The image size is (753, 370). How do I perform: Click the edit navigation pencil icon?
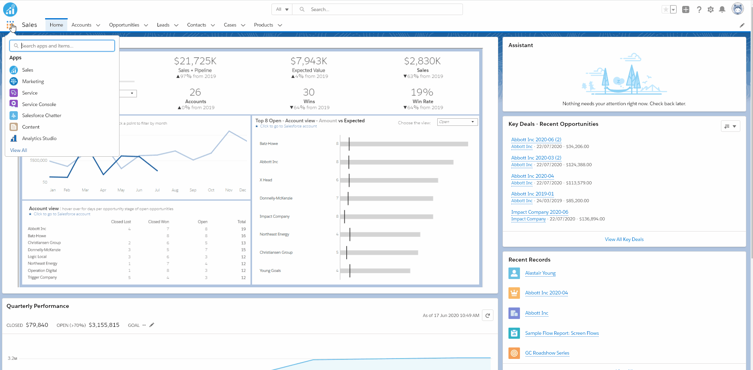(742, 25)
